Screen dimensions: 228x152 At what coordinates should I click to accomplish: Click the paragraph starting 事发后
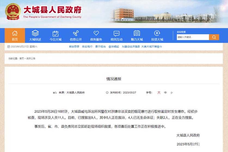coord(100,126)
